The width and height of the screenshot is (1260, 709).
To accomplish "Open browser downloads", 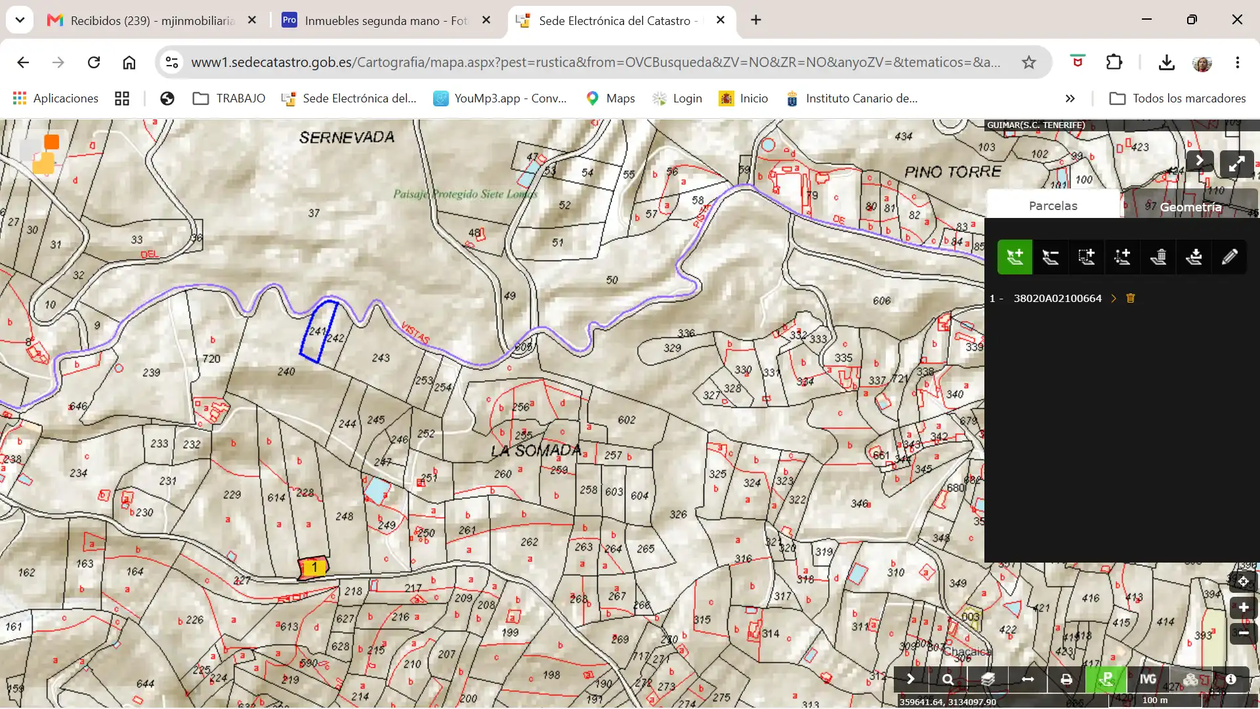I will (x=1166, y=62).
